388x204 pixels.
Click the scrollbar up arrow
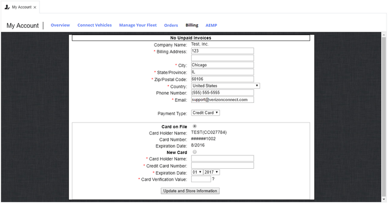click(384, 34)
